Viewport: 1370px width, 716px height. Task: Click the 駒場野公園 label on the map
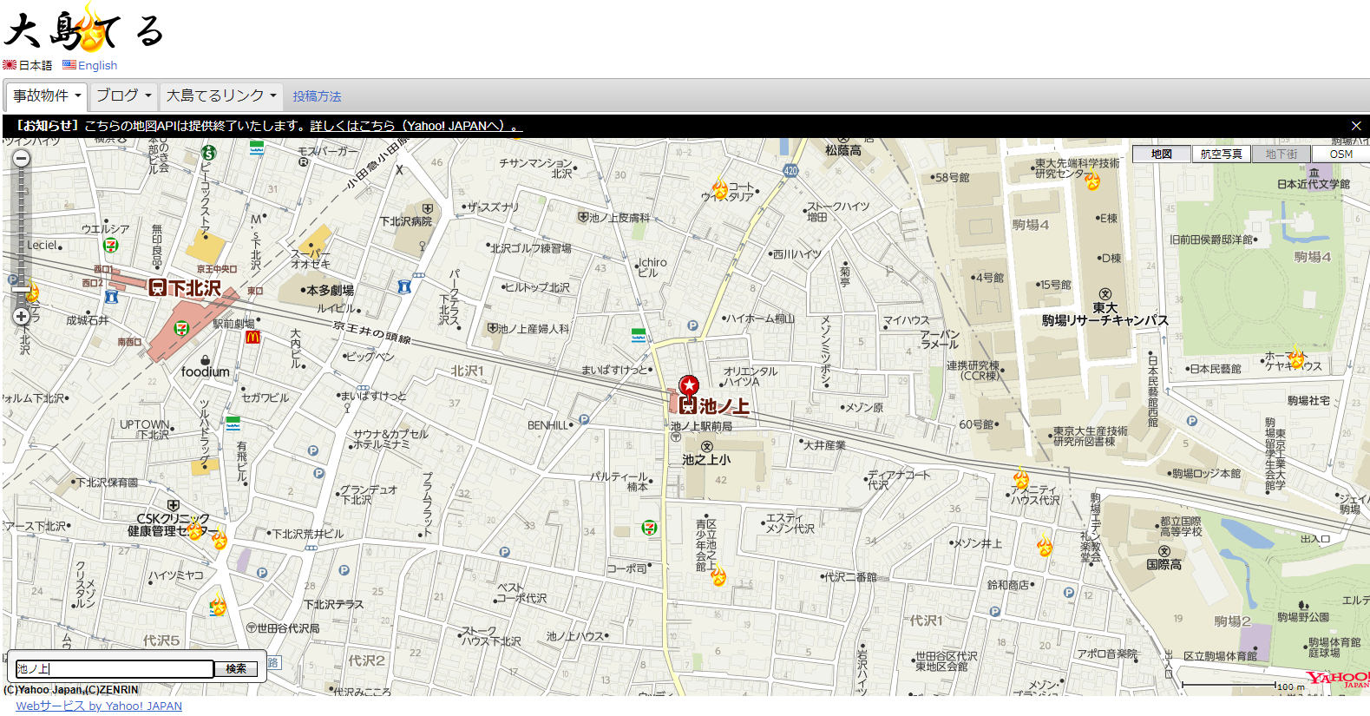pyautogui.click(x=1303, y=617)
